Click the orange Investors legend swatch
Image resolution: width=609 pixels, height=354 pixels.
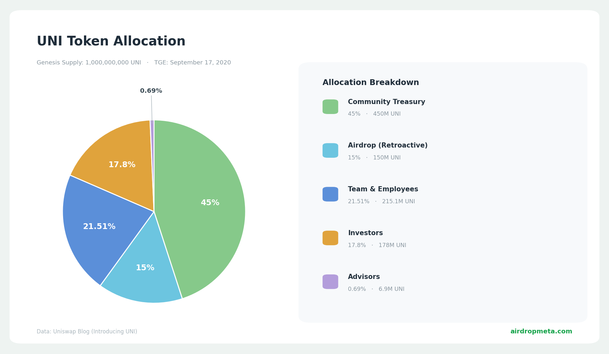330,238
